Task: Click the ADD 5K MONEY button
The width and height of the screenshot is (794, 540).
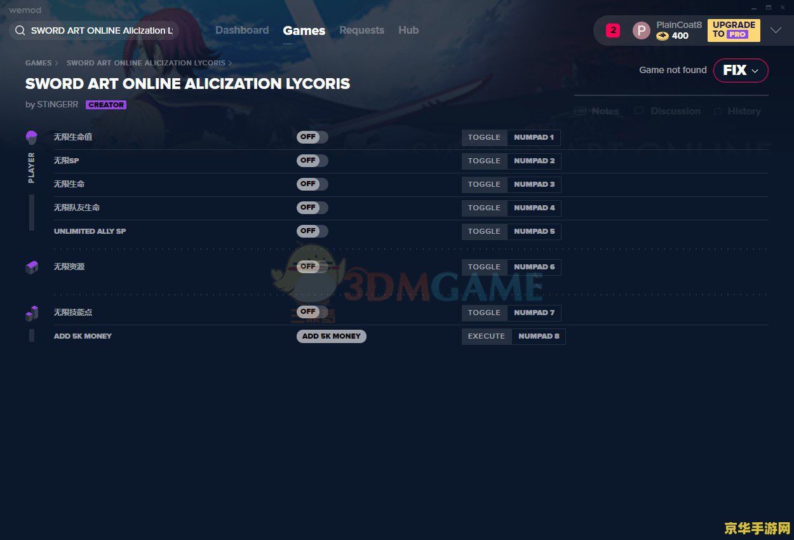Action: (332, 336)
